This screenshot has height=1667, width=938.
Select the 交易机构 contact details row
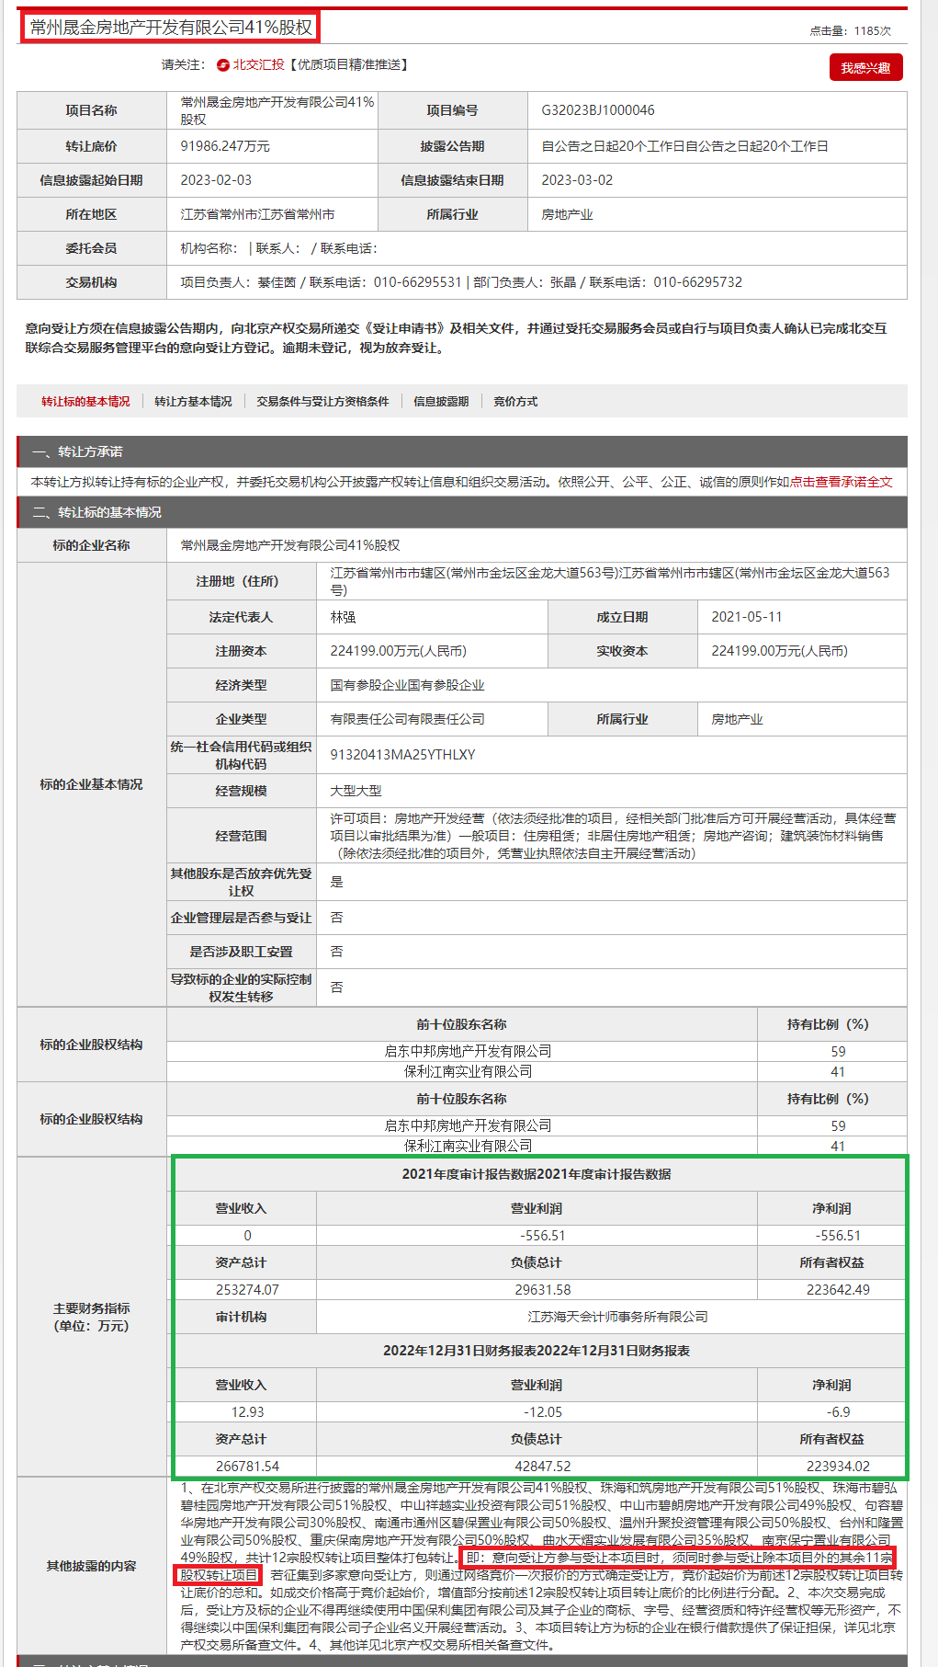(x=537, y=282)
